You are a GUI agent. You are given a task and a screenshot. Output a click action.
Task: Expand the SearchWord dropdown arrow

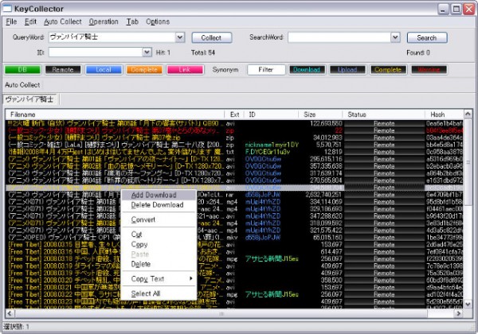pyautogui.click(x=395, y=37)
